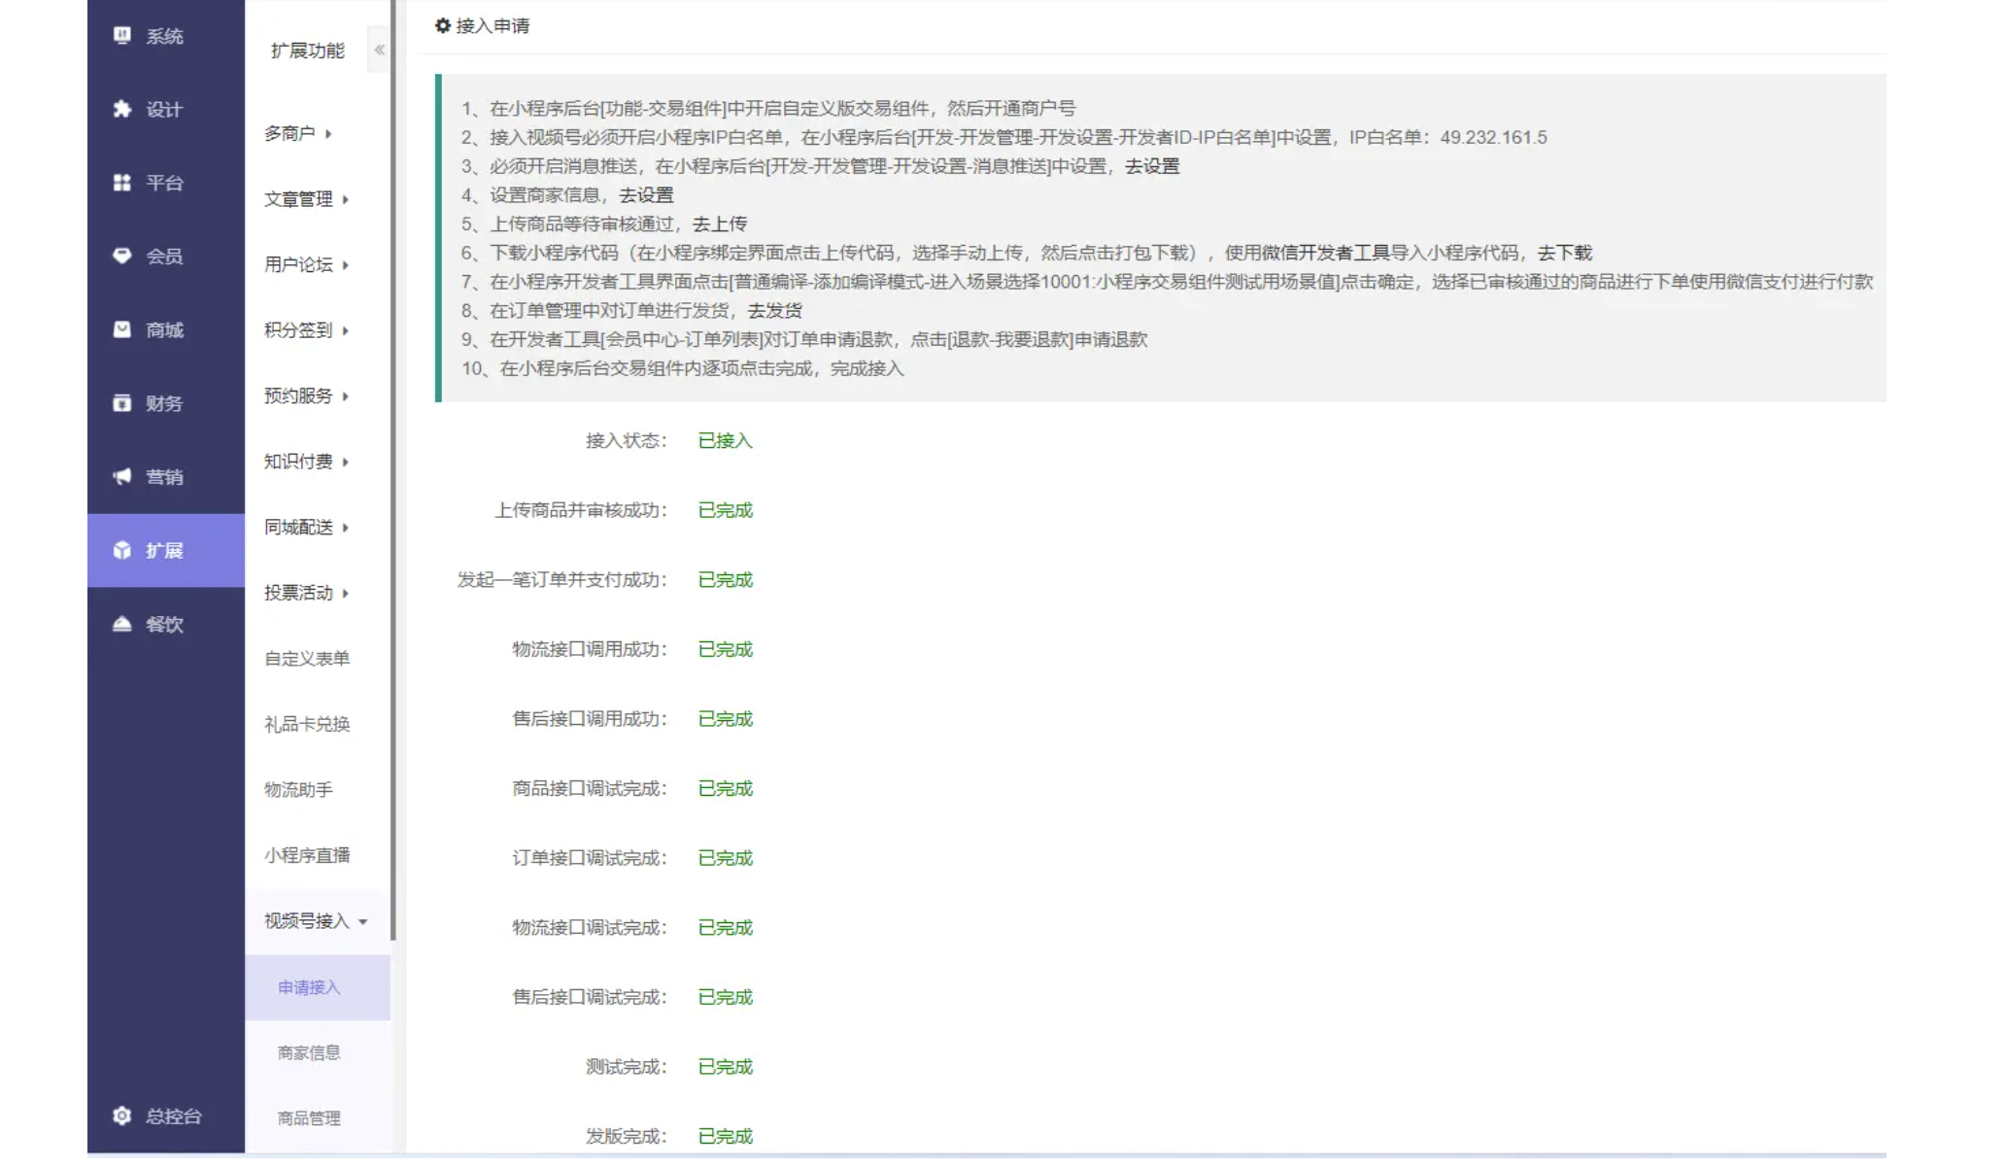Open the 系统 main navigation label

(x=164, y=36)
